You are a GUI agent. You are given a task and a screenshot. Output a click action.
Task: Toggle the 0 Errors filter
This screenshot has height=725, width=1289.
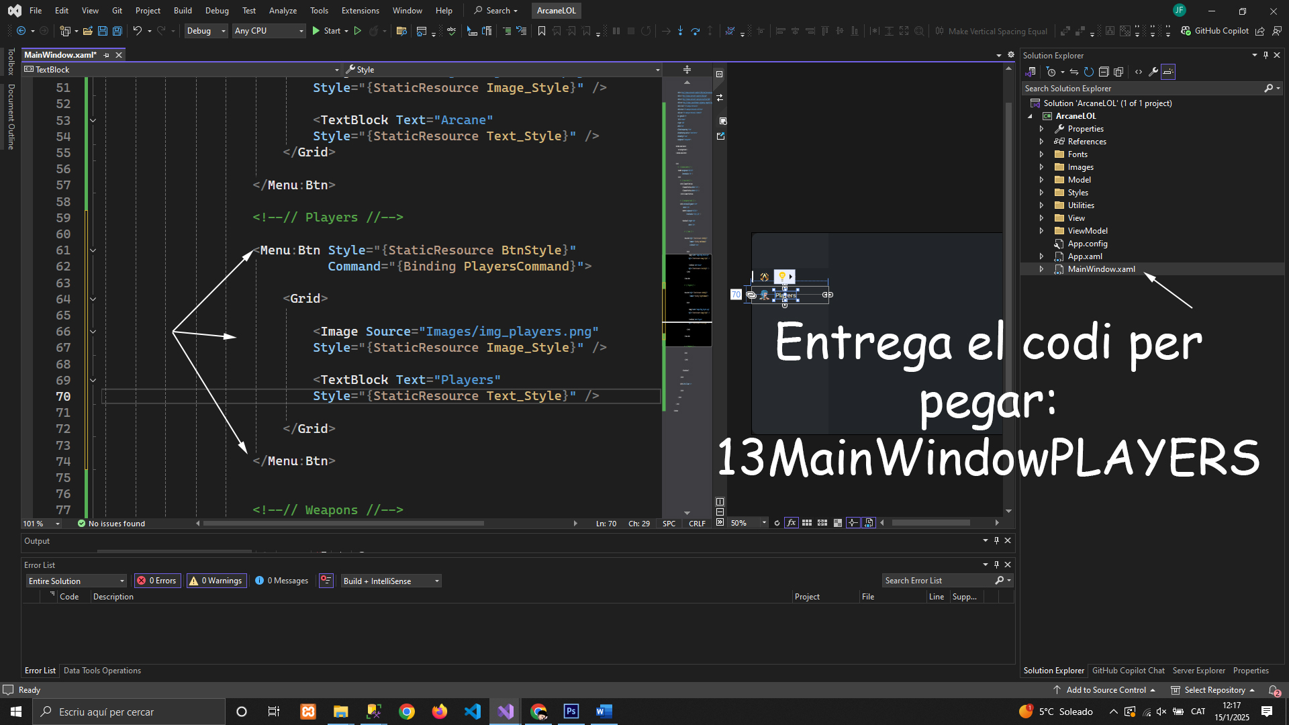[157, 581]
